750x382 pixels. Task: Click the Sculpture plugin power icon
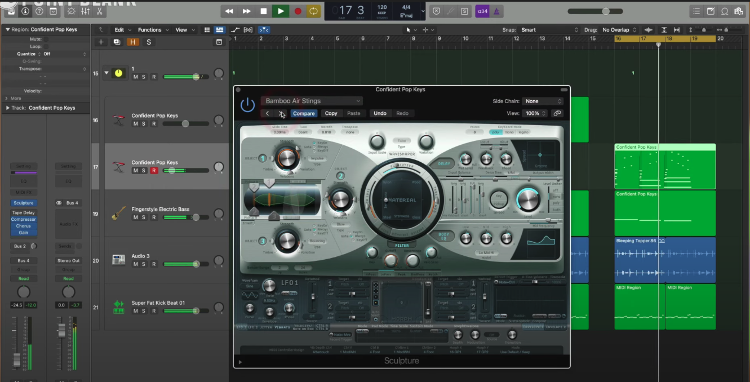point(247,105)
